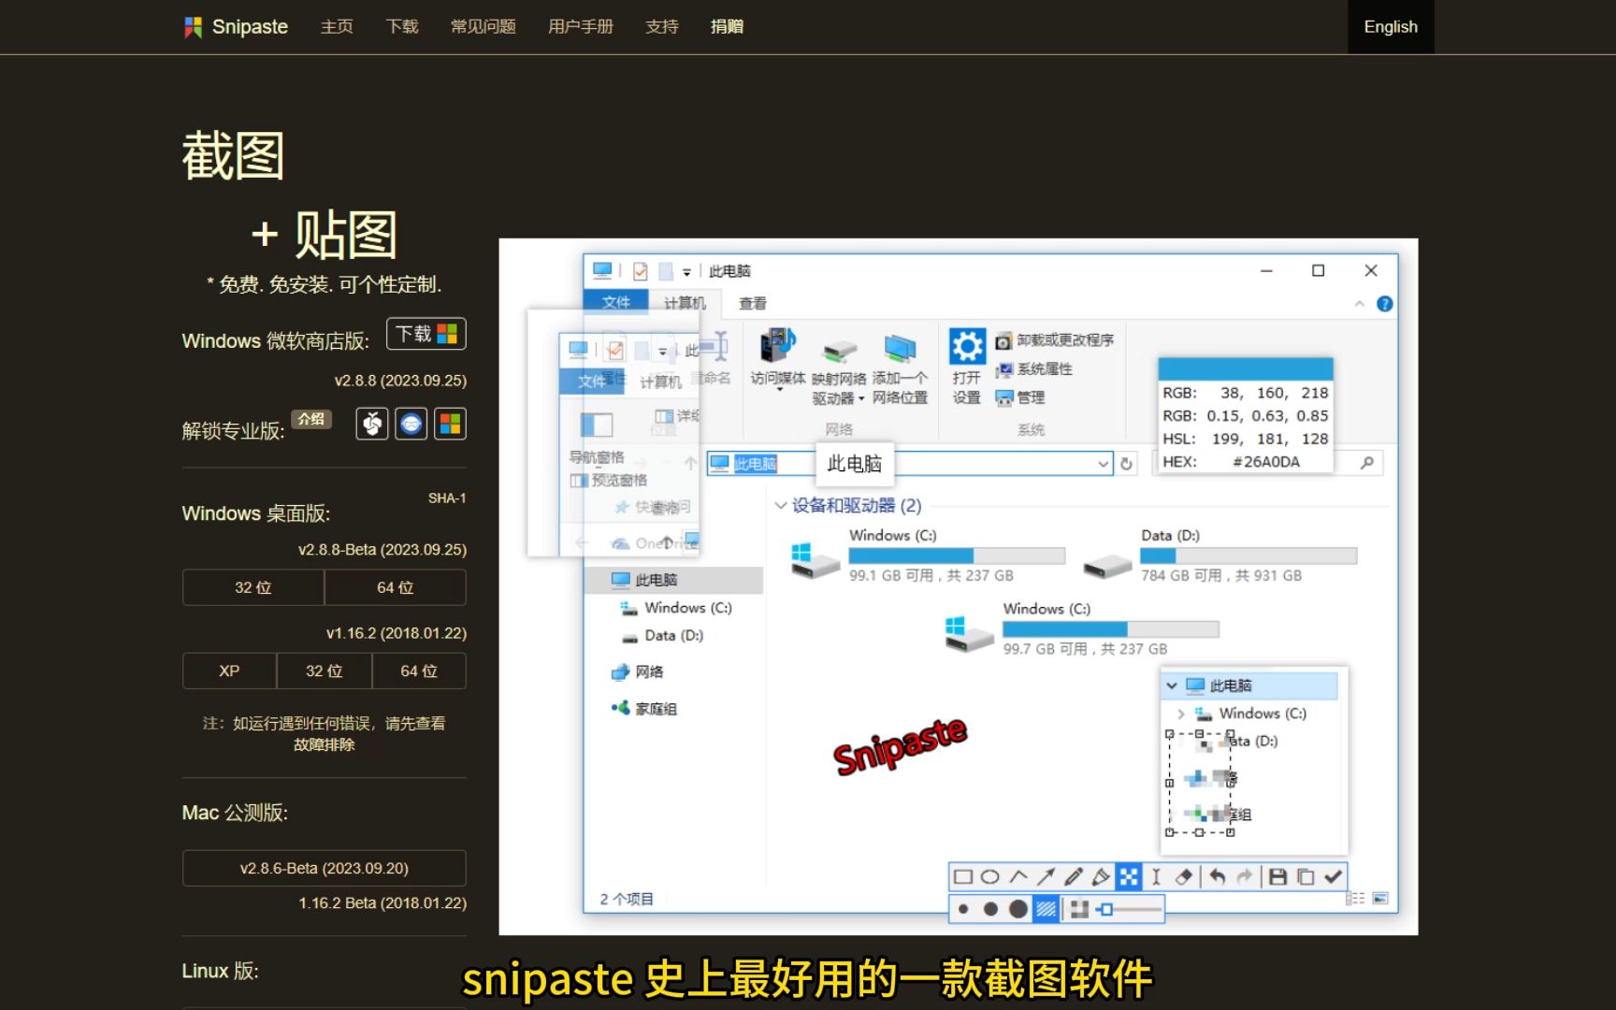Click the refresh icon beside the address bar
The height and width of the screenshot is (1010, 1616).
[x=1127, y=464]
